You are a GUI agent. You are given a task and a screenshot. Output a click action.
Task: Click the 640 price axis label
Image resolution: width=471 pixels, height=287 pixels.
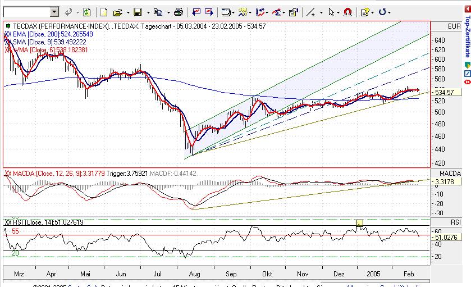point(440,40)
